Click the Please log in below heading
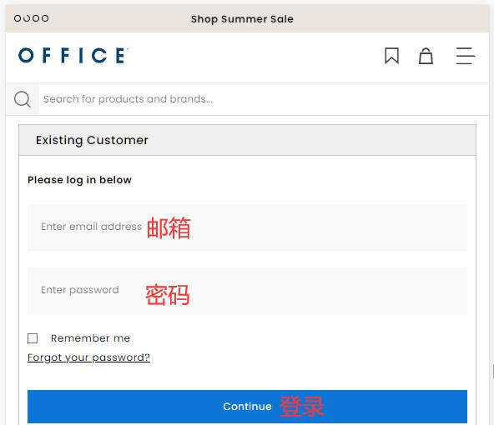The image size is (494, 425). [x=79, y=180]
